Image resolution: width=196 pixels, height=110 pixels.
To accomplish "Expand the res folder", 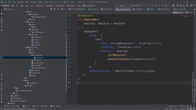I will 13,88.
